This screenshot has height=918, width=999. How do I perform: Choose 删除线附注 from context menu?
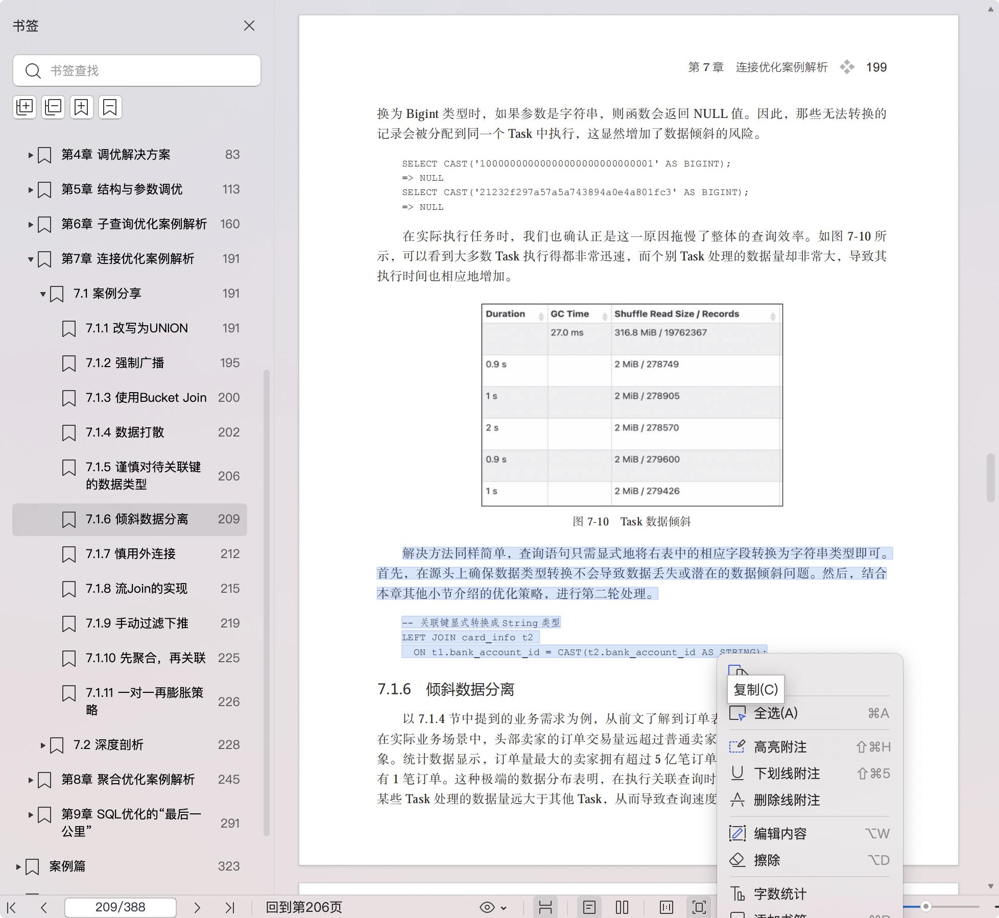pos(810,800)
